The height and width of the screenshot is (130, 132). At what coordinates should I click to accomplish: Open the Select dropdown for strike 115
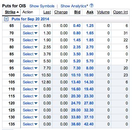[x=30, y=96]
